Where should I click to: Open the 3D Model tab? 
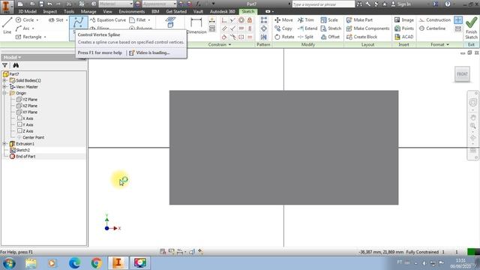27,12
